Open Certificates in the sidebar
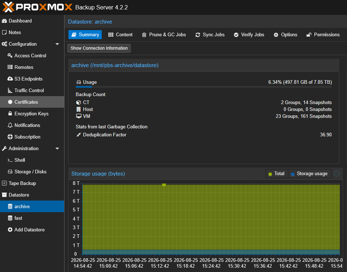This screenshot has width=347, height=272. (32, 102)
